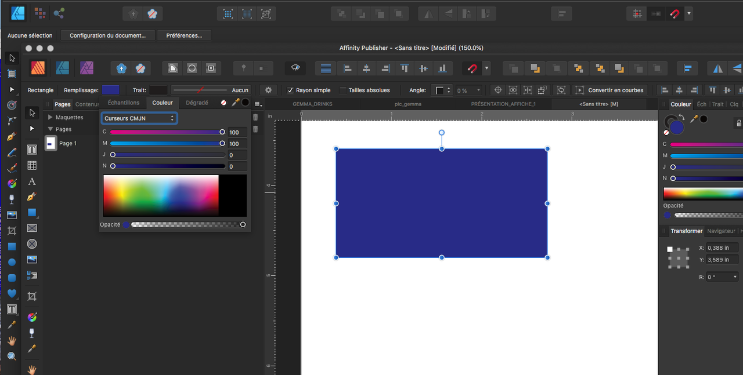Click the snapping magnet icon

click(473, 68)
